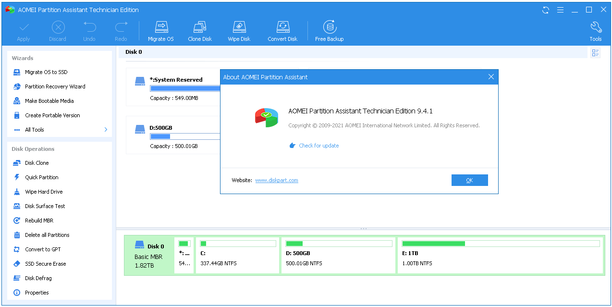Close the About AOMEI Partition Assistant dialog
612x307 pixels.
[x=491, y=77]
